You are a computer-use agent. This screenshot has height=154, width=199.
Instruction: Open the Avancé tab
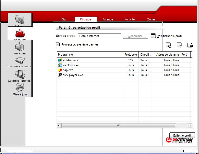coord(108,19)
